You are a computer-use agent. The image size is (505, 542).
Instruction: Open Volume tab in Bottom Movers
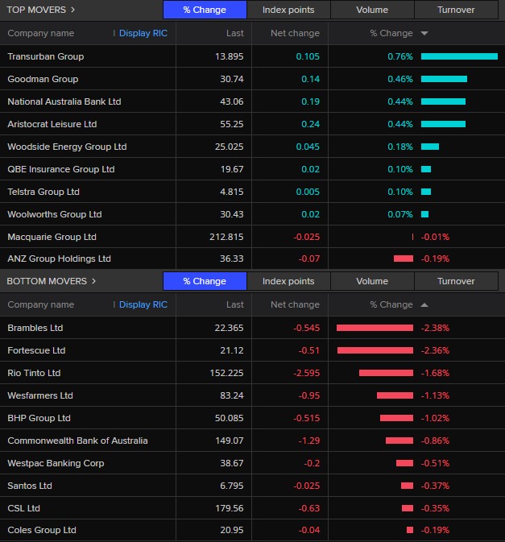pyautogui.click(x=372, y=282)
